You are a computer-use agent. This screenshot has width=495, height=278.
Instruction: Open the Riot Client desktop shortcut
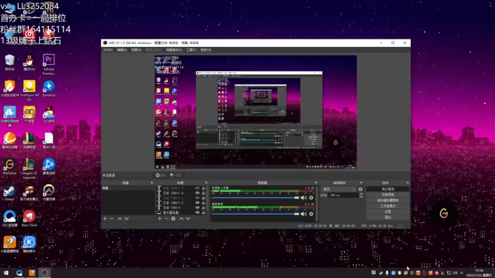pos(29,219)
